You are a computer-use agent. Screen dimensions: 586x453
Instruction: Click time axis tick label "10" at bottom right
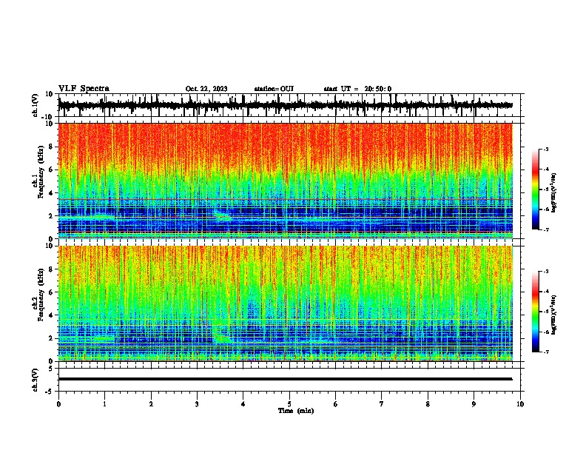click(x=520, y=404)
